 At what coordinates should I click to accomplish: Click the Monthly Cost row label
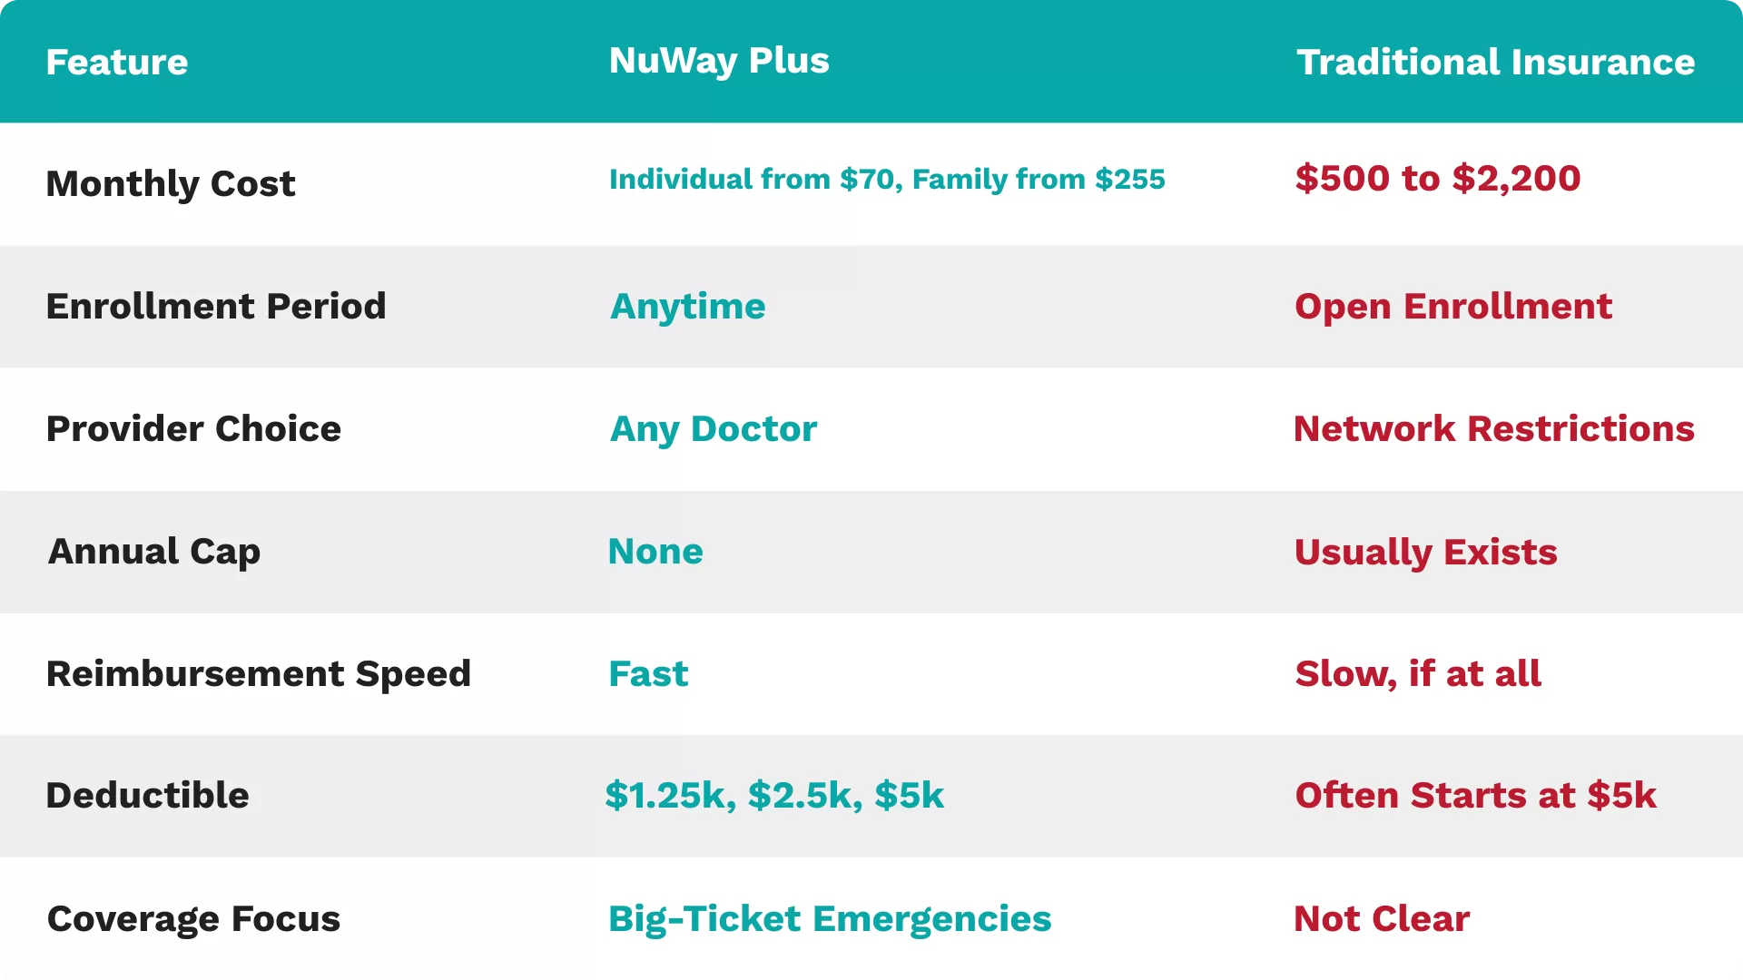click(171, 183)
